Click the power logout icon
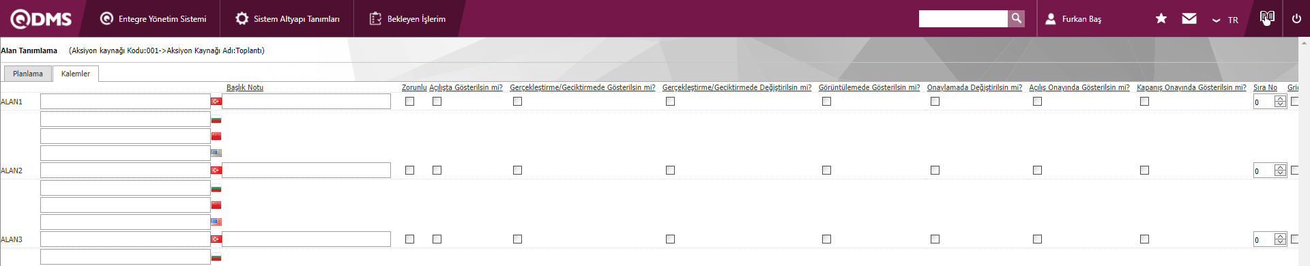 1296,18
